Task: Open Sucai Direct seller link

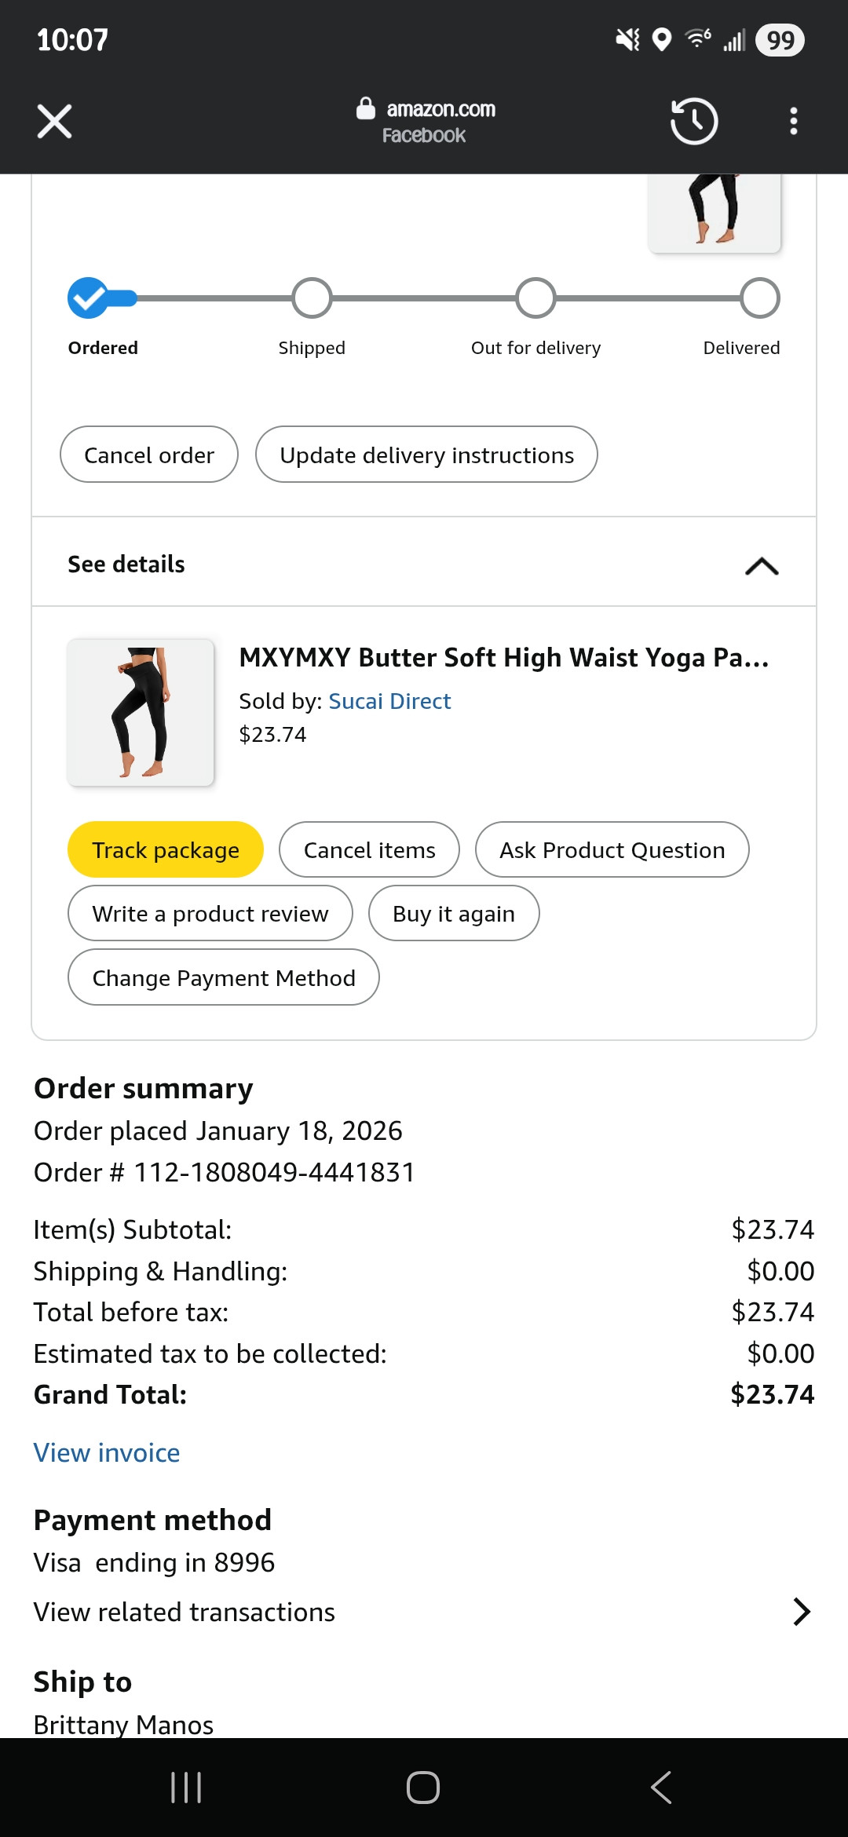Action: (389, 701)
